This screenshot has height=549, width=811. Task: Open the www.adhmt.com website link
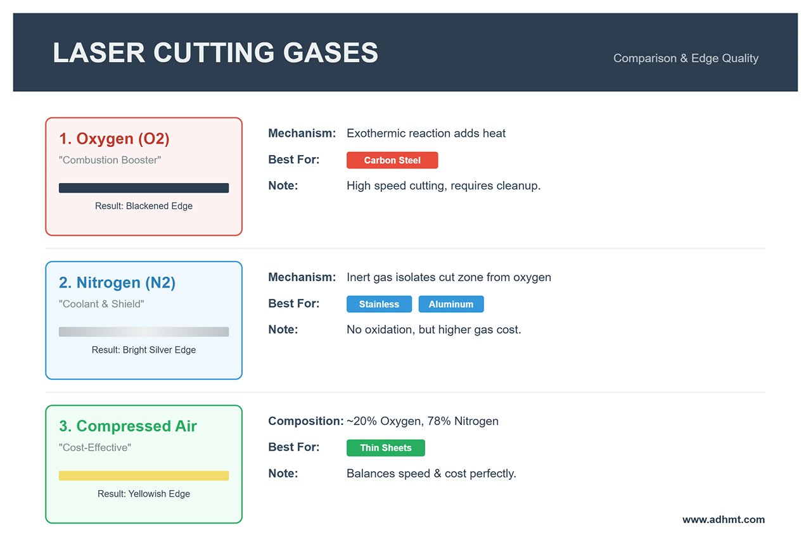(723, 519)
